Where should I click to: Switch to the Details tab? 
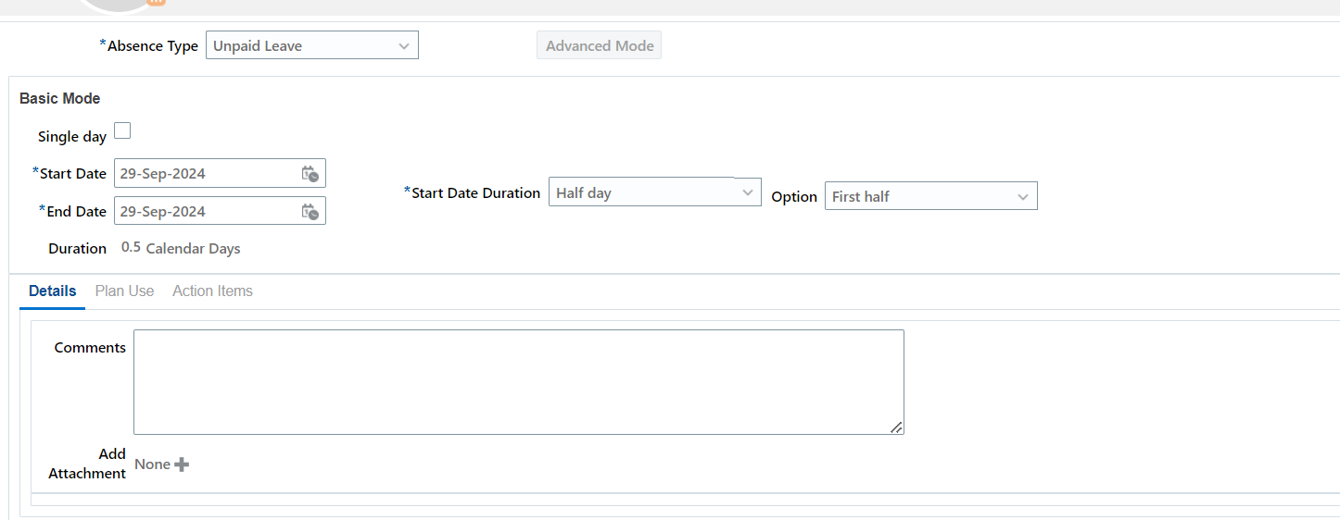pos(52,291)
